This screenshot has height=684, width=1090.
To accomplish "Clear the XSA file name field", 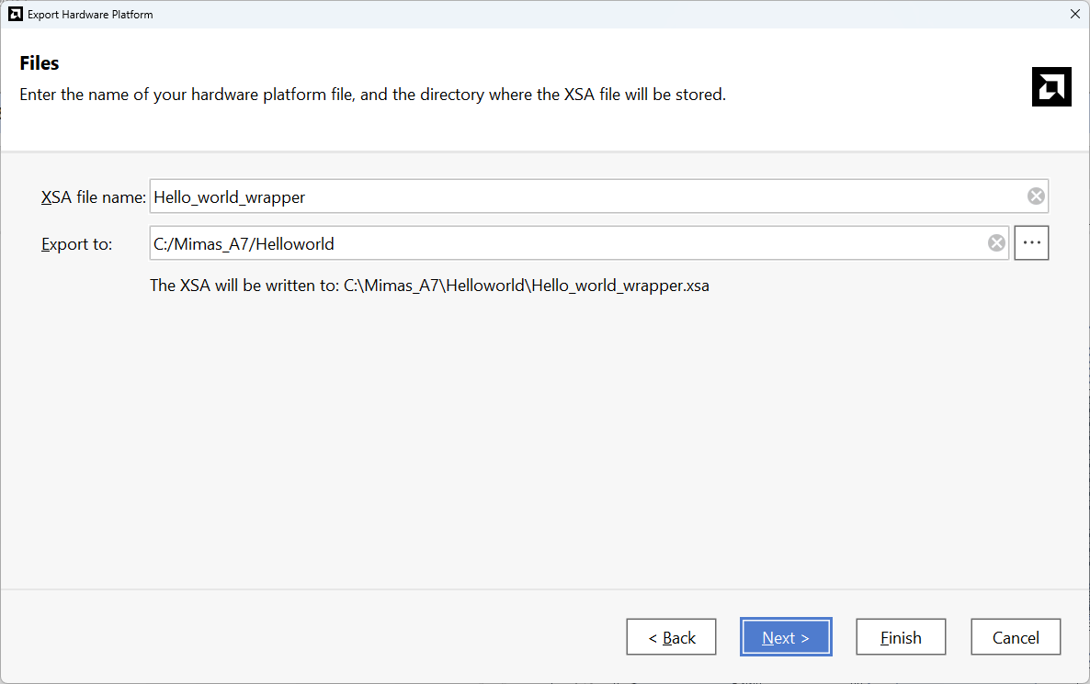I will click(1036, 196).
